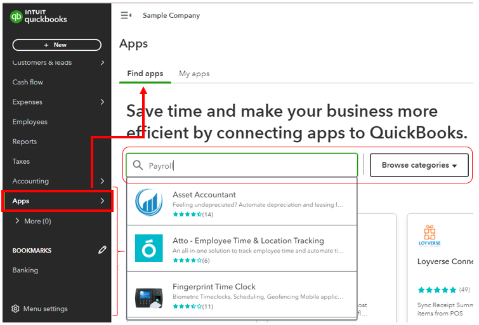Click the Accounting sidebar label
This screenshot has height=325, width=479.
[30, 181]
